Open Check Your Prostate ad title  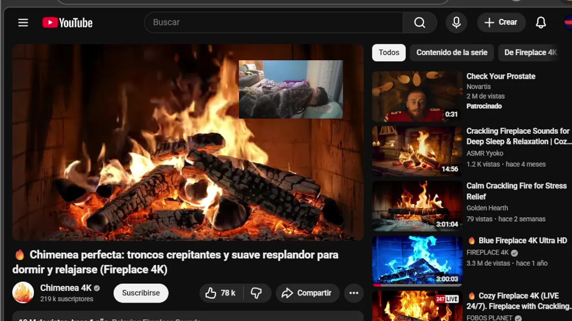click(x=501, y=76)
